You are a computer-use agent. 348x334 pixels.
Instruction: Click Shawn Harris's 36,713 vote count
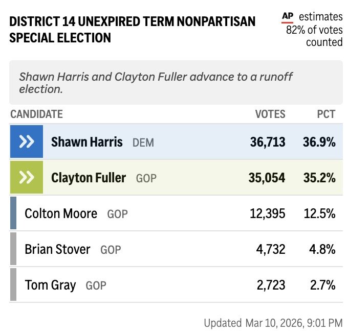(268, 142)
